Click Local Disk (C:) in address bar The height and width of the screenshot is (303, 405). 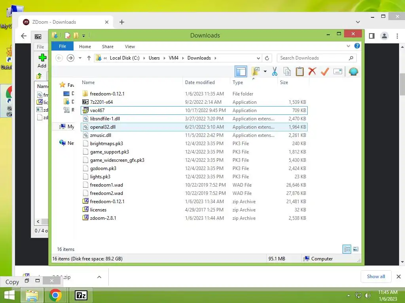tap(125, 58)
